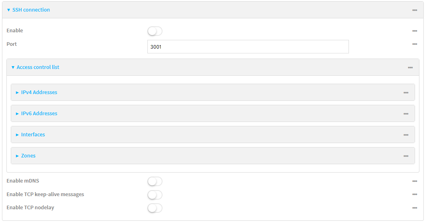The width and height of the screenshot is (425, 222).
Task: Click the IPv4 Addresses ellipsis icon
Action: click(406, 92)
